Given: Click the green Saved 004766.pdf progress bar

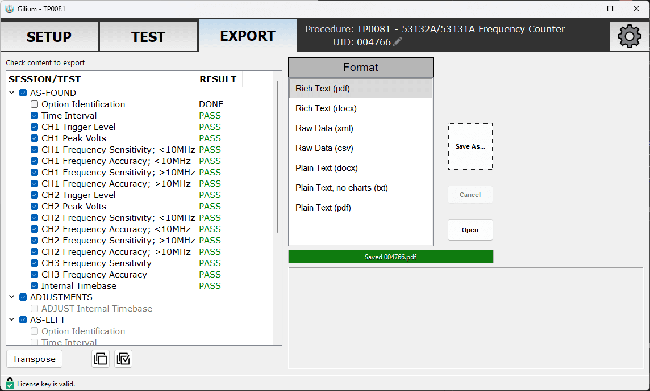Looking at the screenshot, I should click(391, 257).
